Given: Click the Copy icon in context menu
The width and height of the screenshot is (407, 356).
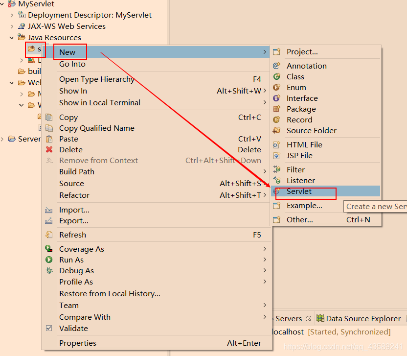Looking at the screenshot, I should (49, 118).
